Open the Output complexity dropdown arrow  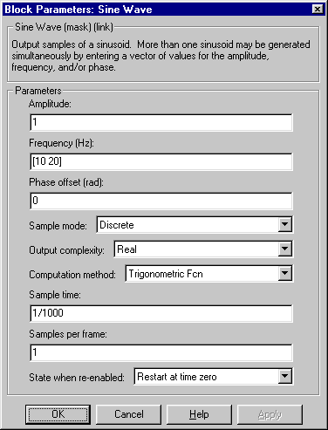point(284,249)
